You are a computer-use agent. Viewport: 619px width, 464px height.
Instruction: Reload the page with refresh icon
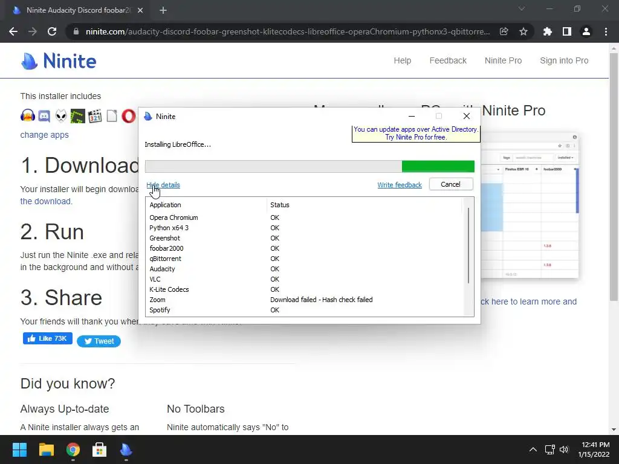click(x=52, y=31)
